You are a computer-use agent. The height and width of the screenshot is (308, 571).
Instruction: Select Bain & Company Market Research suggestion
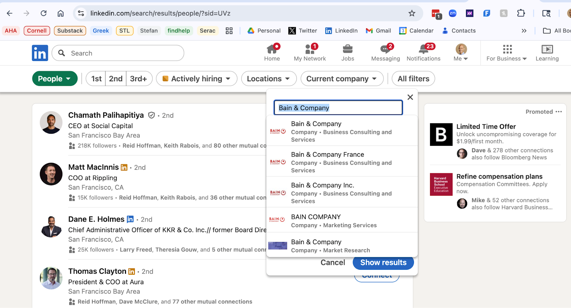[342, 245]
